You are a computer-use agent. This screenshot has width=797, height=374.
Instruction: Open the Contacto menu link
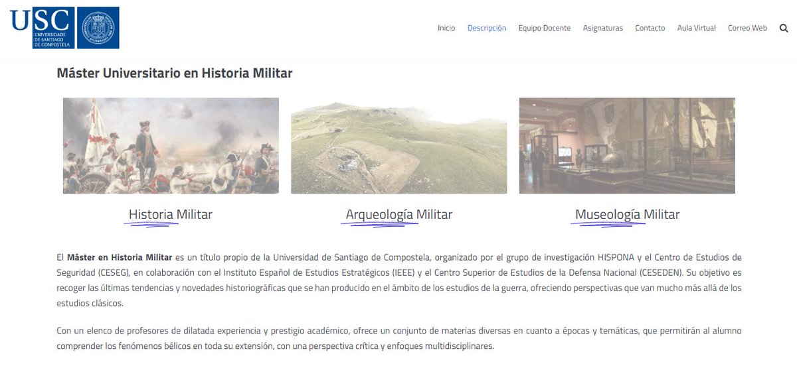pos(650,29)
